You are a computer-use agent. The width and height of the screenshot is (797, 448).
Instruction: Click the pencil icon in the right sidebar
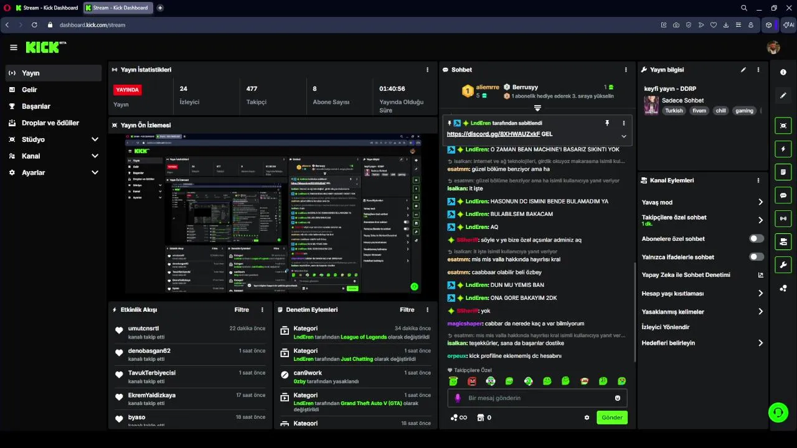(783, 95)
